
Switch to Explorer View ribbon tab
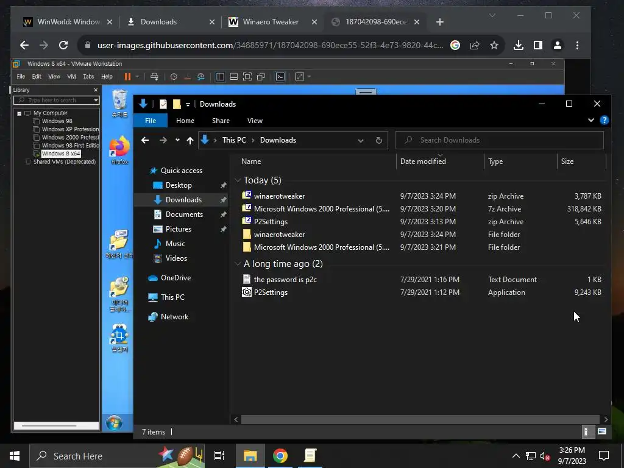click(x=255, y=121)
